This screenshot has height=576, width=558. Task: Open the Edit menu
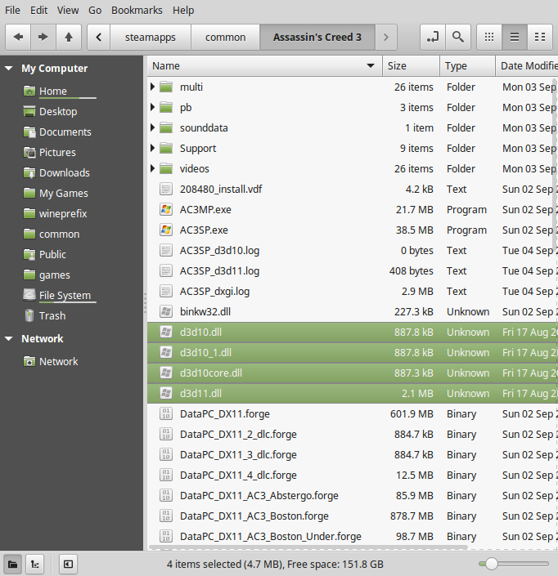[38, 11]
